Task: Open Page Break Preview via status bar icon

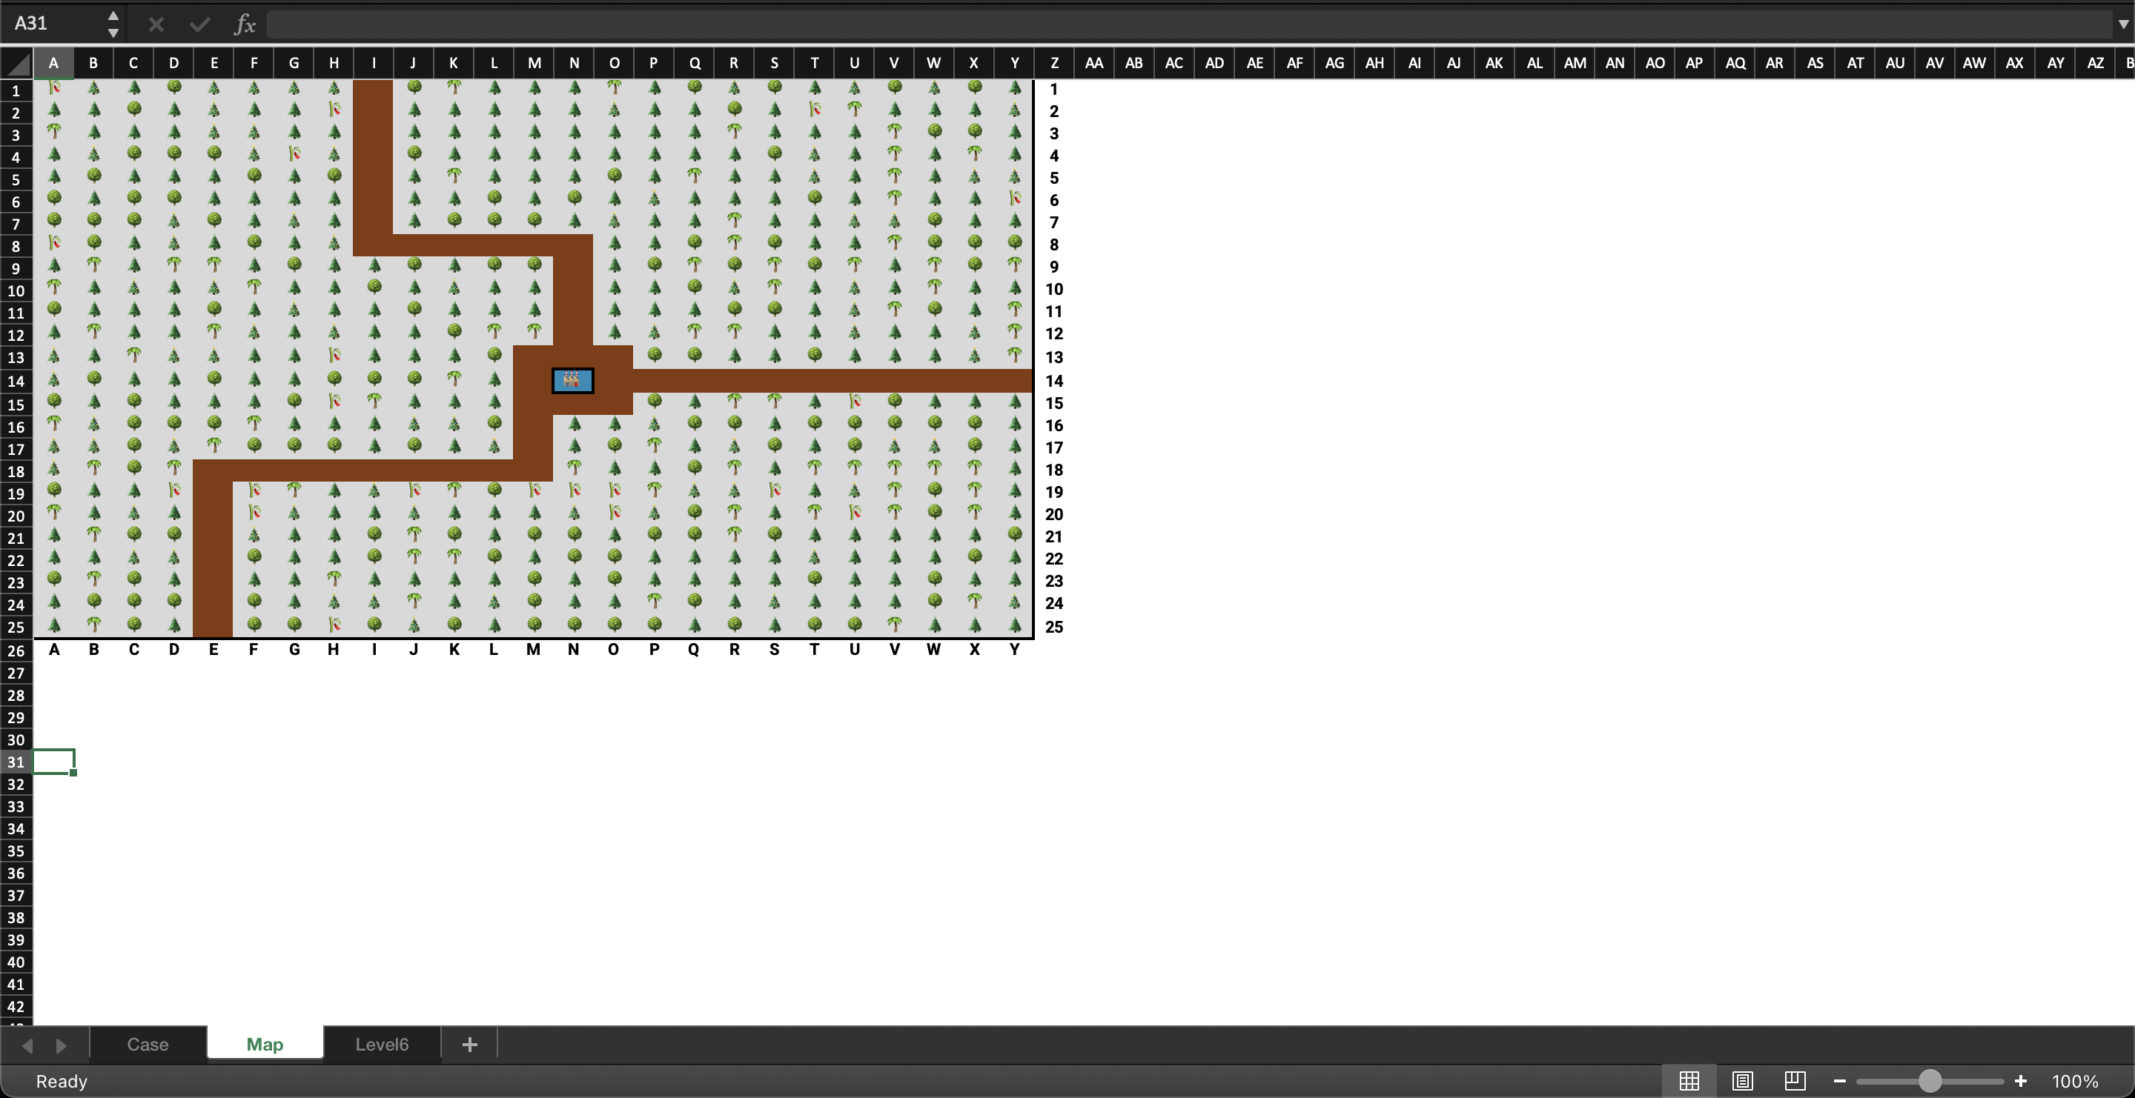Action: (1794, 1081)
